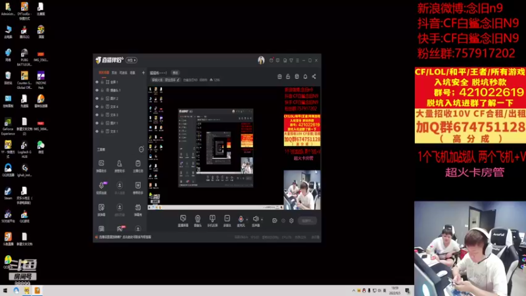Click the start live button
Image resolution: width=526 pixels, height=296 pixels.
[x=307, y=221]
